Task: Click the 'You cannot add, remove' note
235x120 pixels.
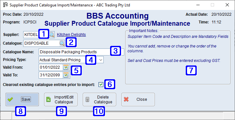Action: (172, 48)
